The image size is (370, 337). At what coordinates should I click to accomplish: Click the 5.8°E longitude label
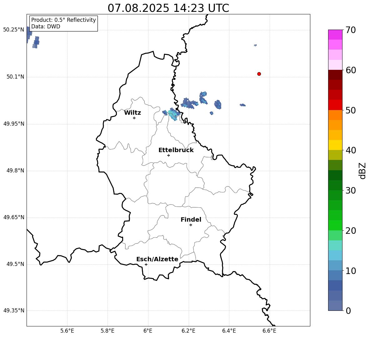[107, 331]
